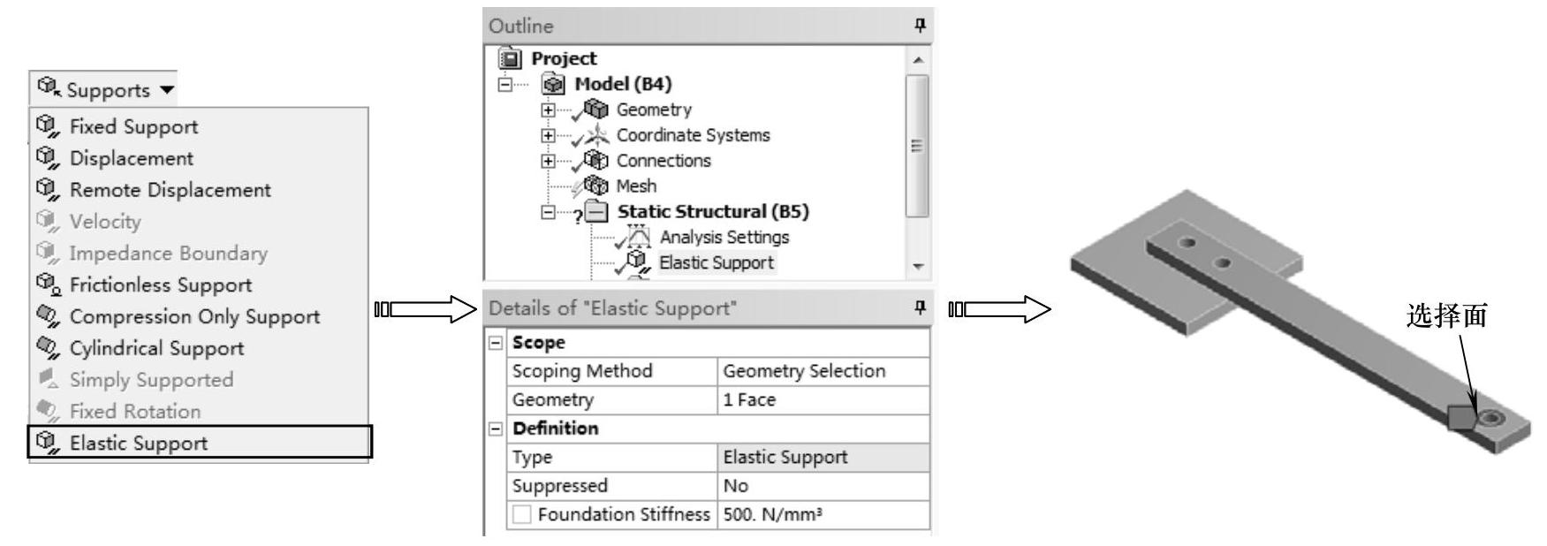
Task: Expand the Connections tree node
Action: [x=549, y=161]
